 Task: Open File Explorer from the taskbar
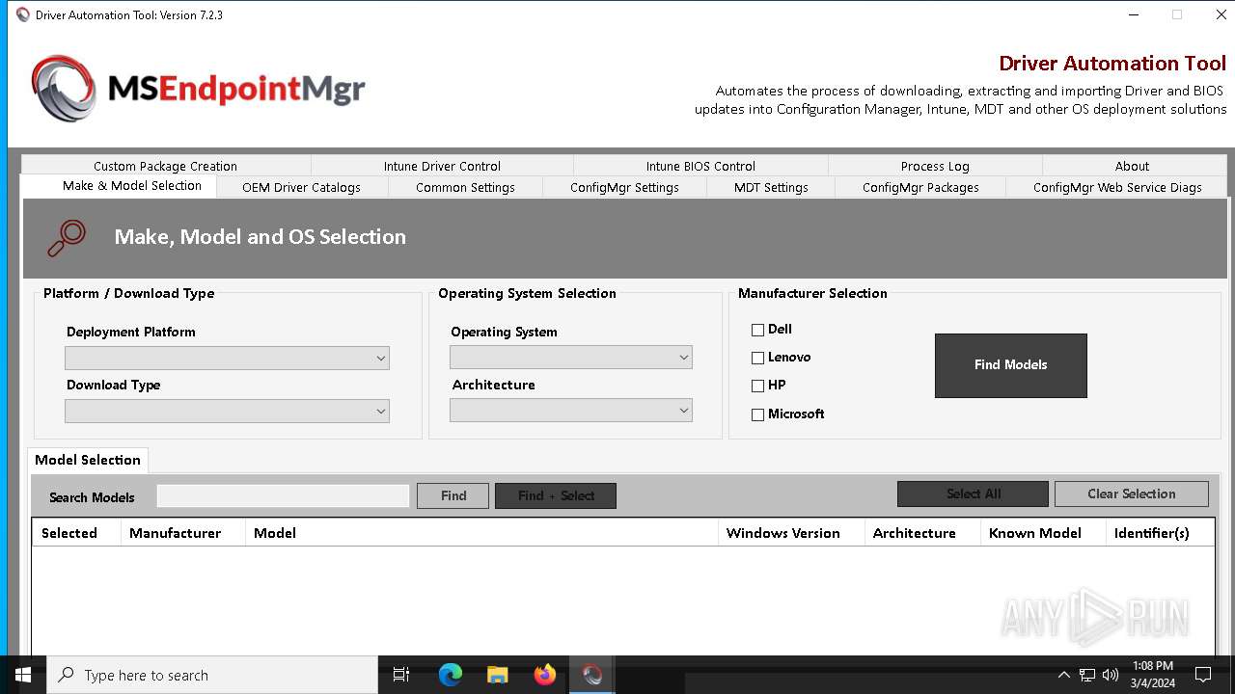click(498, 675)
